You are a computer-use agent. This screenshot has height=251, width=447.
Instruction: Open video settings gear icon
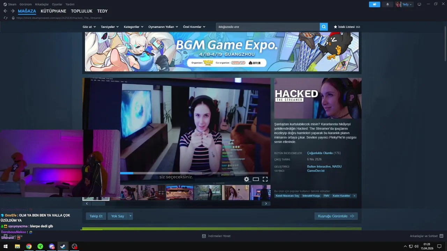(x=247, y=179)
